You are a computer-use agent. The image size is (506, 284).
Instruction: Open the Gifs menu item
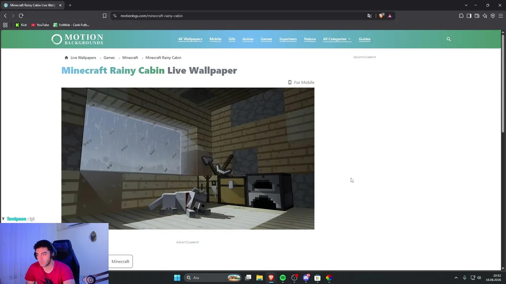point(232,39)
